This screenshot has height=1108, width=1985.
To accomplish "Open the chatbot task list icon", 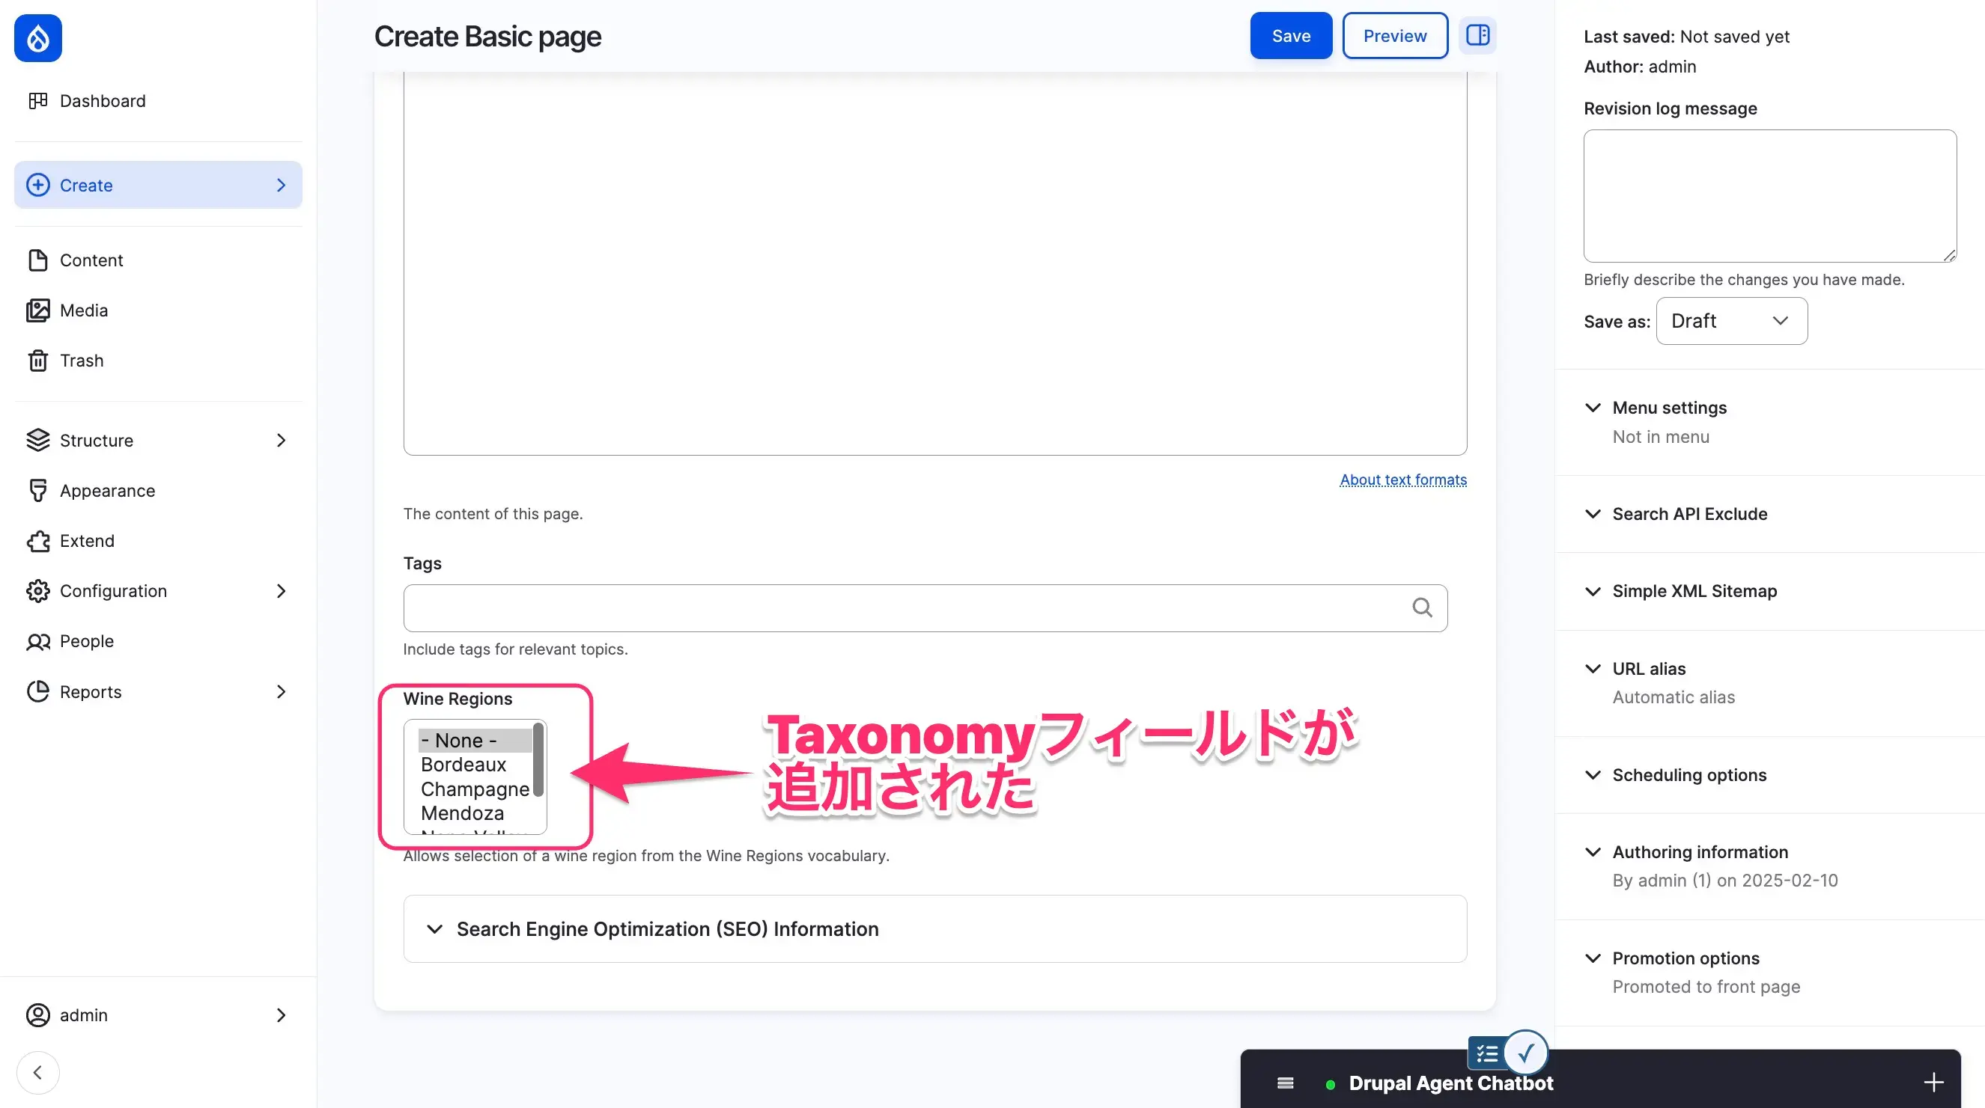I will click(1486, 1053).
